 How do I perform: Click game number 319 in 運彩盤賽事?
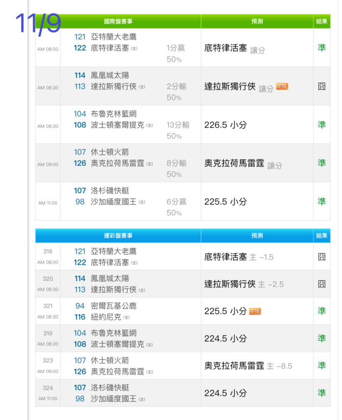[48, 333]
